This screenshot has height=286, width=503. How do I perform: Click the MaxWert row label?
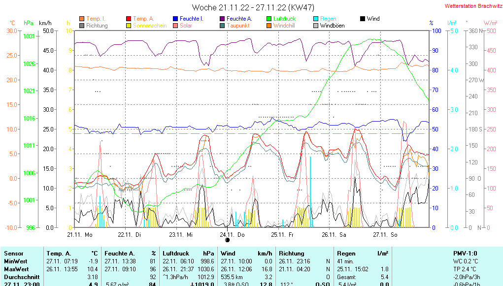tap(16, 269)
